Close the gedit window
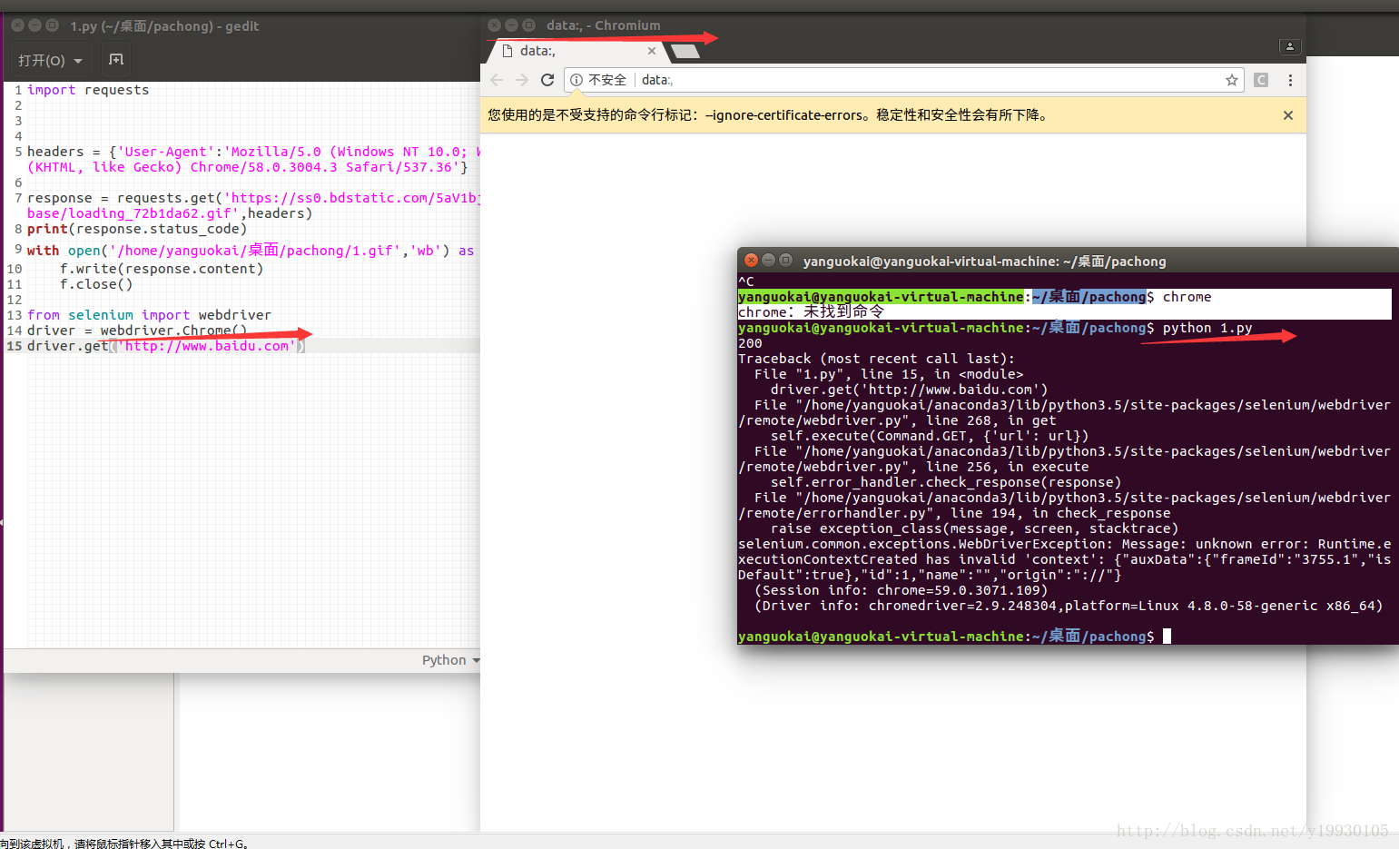 point(18,25)
